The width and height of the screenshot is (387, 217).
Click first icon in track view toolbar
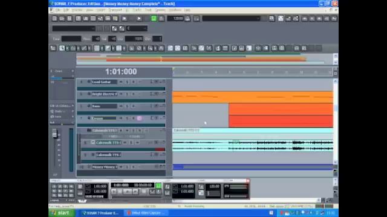click(x=53, y=48)
